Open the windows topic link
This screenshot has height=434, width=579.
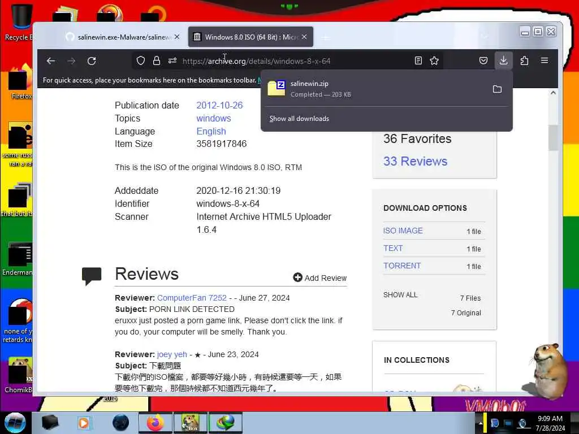(x=213, y=118)
